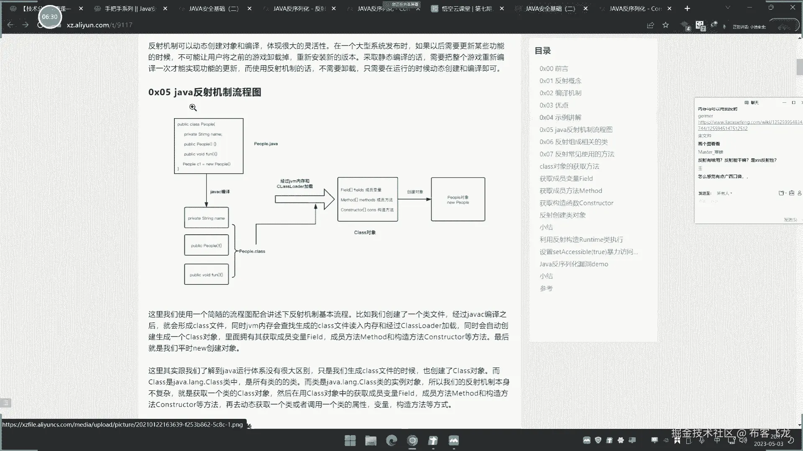Click the calendar icon in the chat panel
This screenshot has height=451, width=803.
(x=791, y=193)
